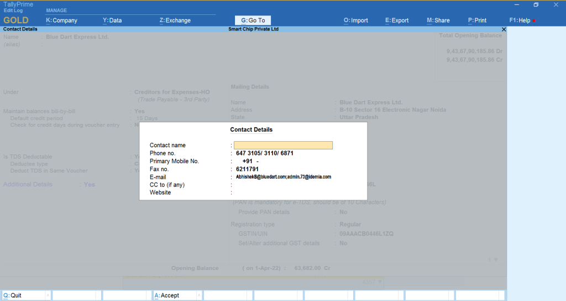The image size is (566, 301).
Task: Open the Company menu
Action: click(x=61, y=20)
